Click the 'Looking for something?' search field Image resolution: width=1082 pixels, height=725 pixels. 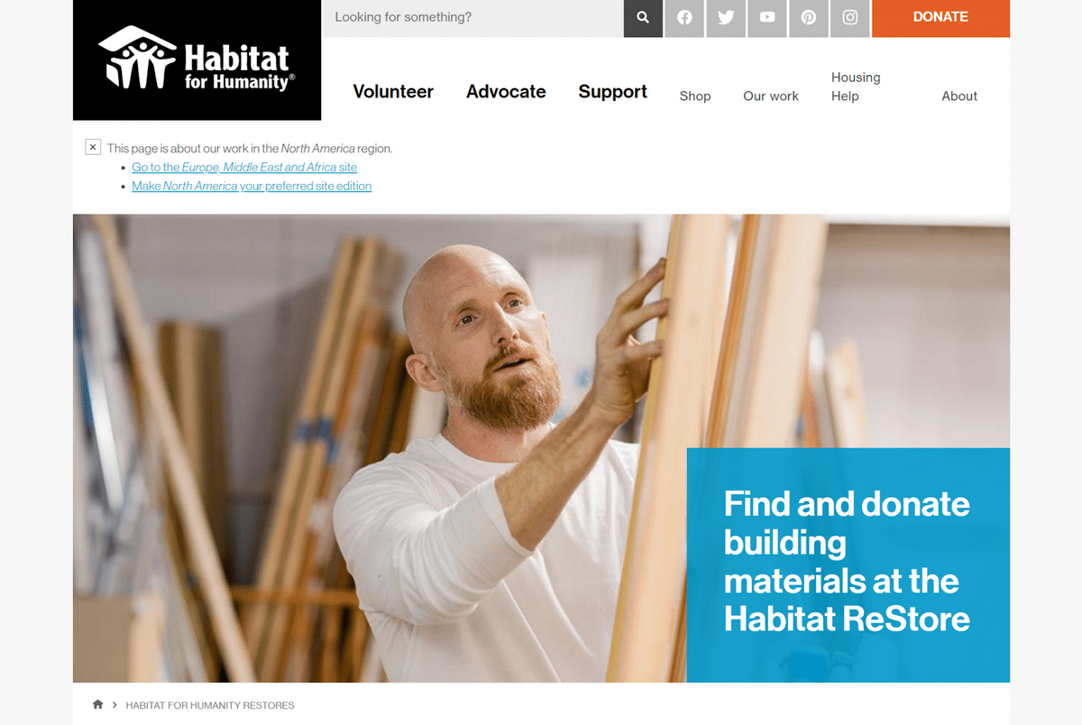[473, 17]
